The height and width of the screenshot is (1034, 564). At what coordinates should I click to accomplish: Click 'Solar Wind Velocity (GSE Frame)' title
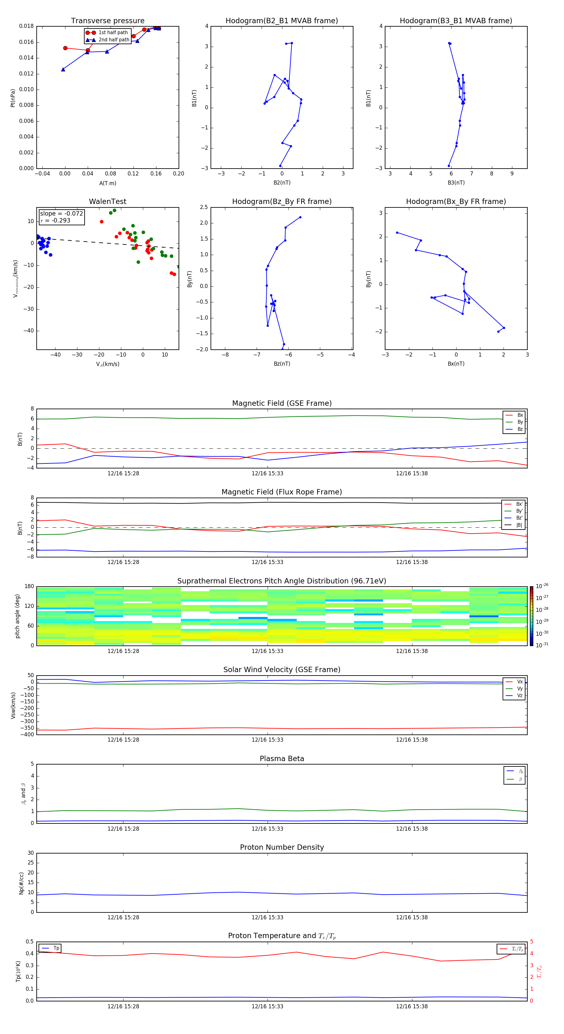click(282, 670)
